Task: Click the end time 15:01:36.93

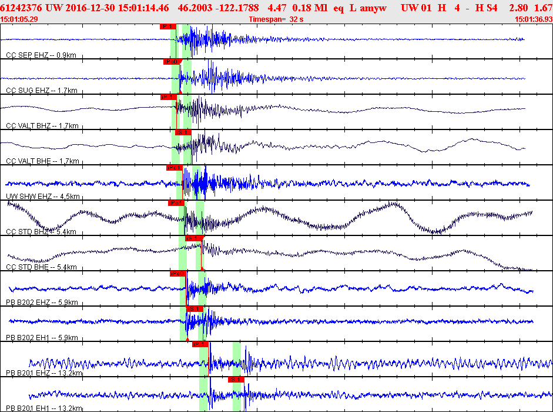Action: coord(534,19)
